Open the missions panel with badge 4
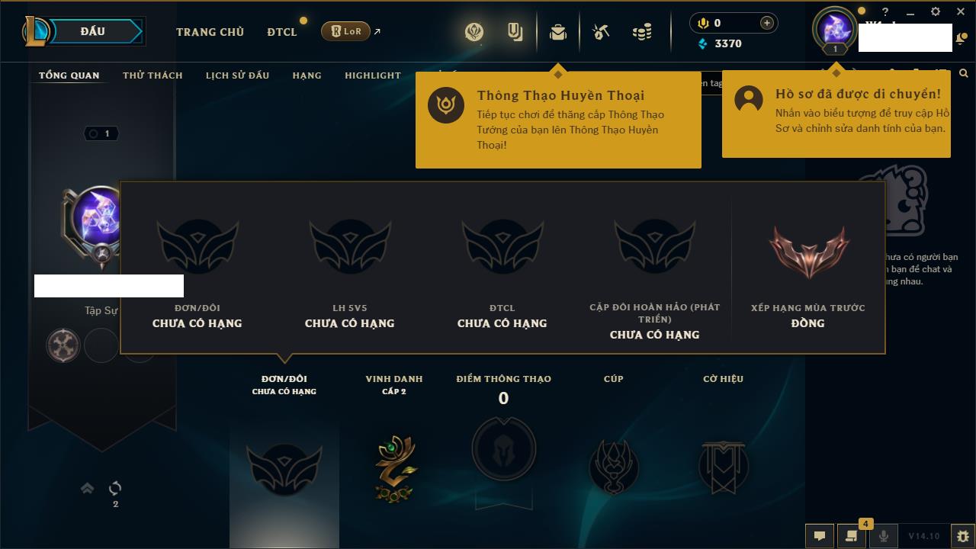Image resolution: width=976 pixels, height=549 pixels. point(851,536)
